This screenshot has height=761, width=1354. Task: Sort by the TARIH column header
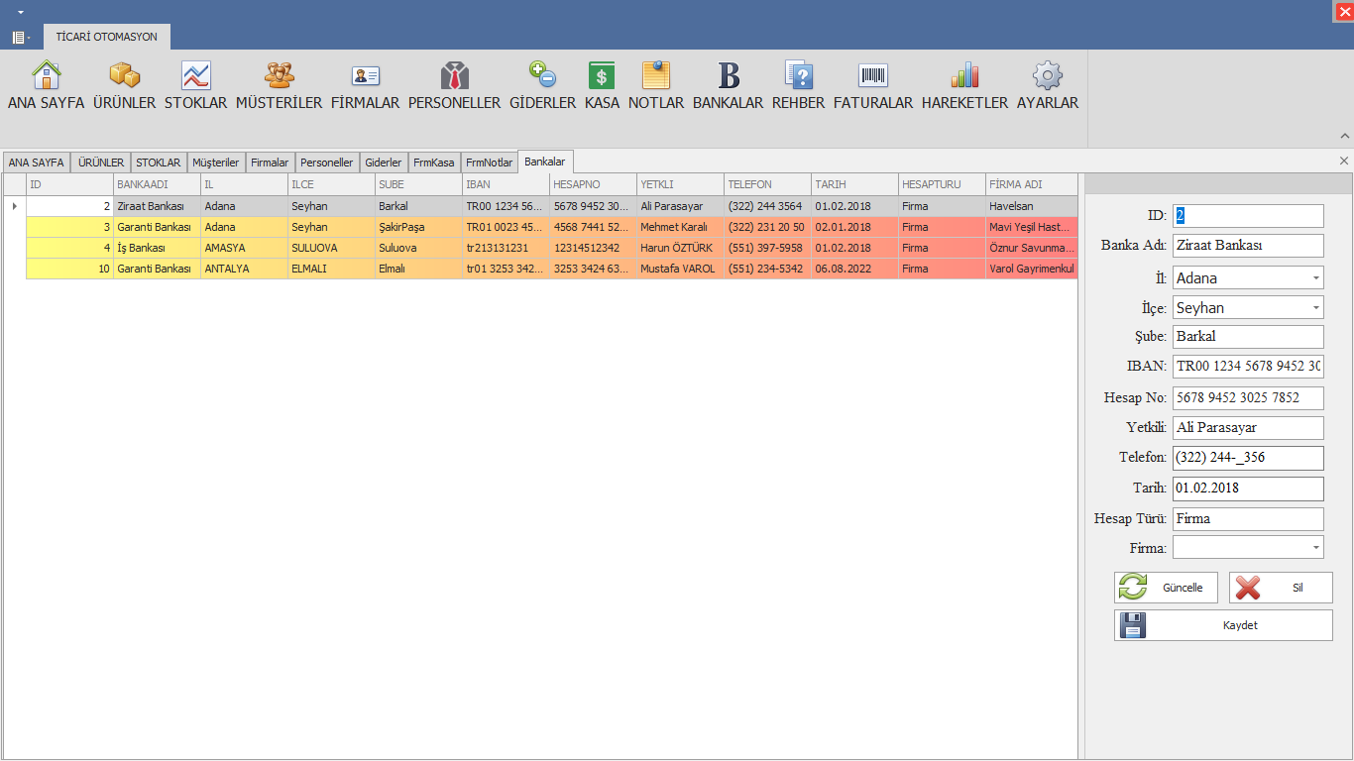(x=854, y=184)
